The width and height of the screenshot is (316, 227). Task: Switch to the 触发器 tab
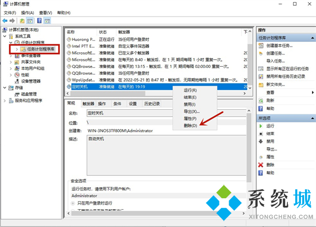click(88, 103)
